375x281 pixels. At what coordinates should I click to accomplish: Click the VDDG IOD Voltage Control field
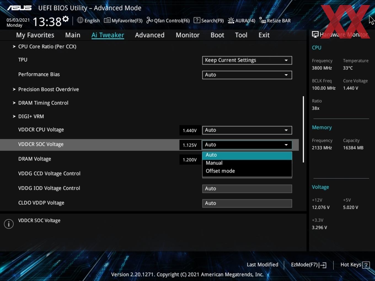247,189
